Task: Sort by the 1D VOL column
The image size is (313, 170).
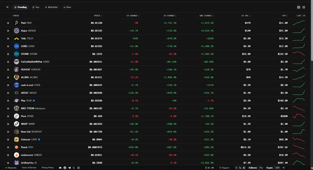Action: tap(246, 16)
